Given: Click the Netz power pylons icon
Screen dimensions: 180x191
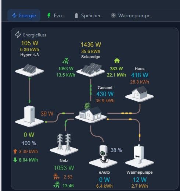Looking at the screenshot, I should [x=64, y=145].
